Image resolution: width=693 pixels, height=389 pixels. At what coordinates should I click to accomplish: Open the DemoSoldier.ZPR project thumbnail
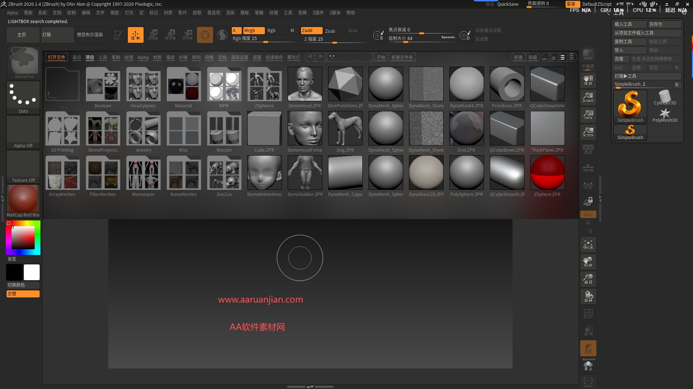pos(305,173)
